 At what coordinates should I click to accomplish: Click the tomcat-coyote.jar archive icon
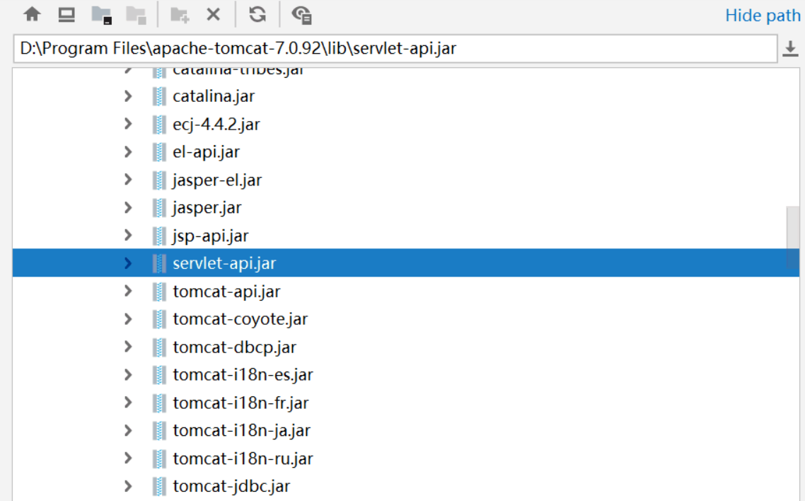pyautogui.click(x=159, y=318)
